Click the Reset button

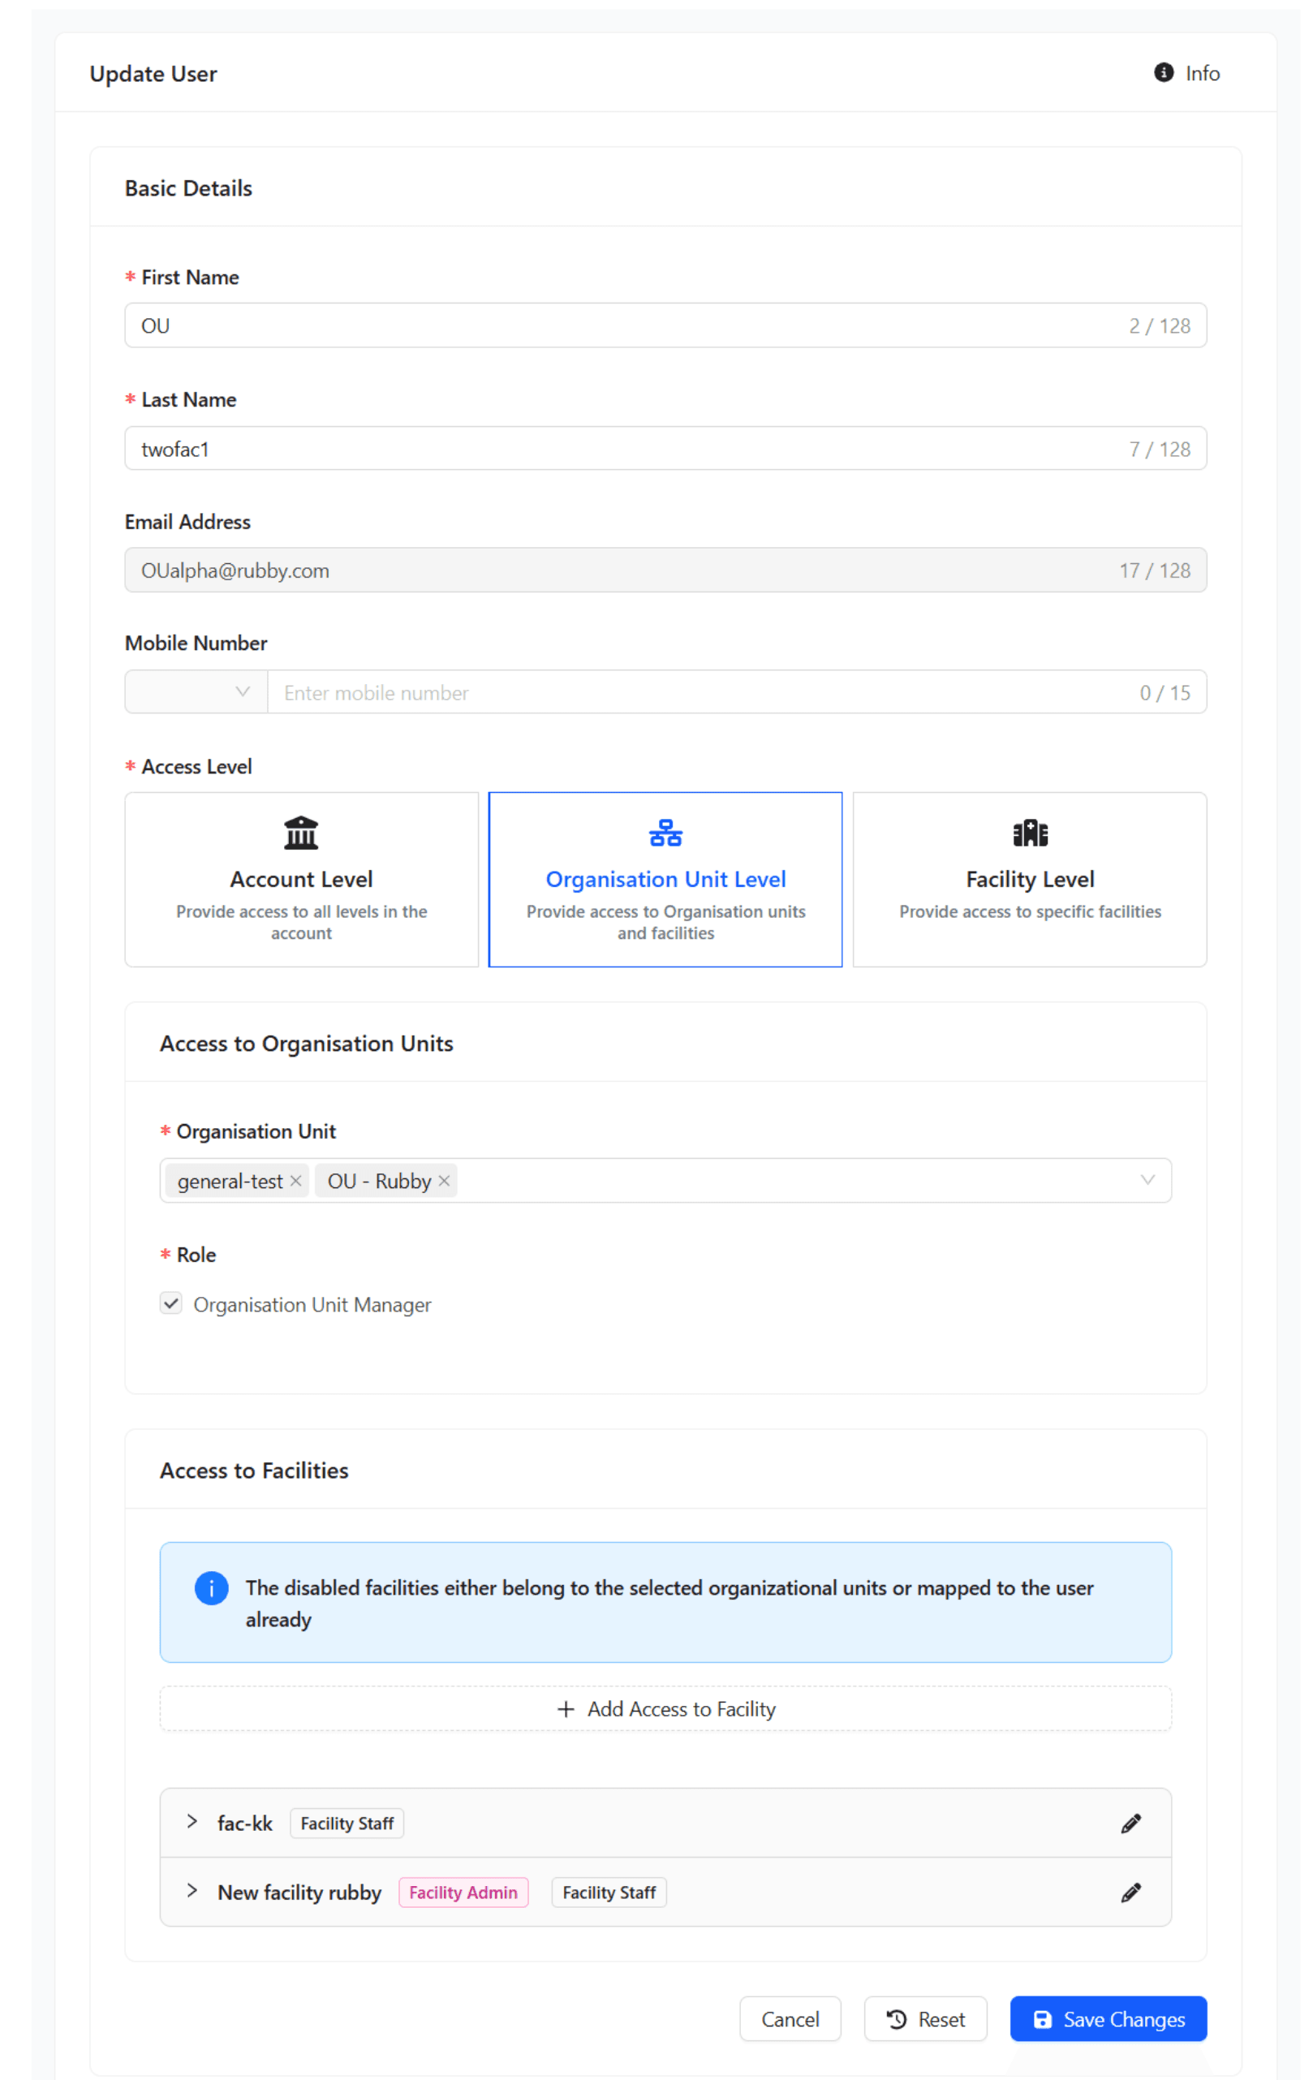point(925,2018)
